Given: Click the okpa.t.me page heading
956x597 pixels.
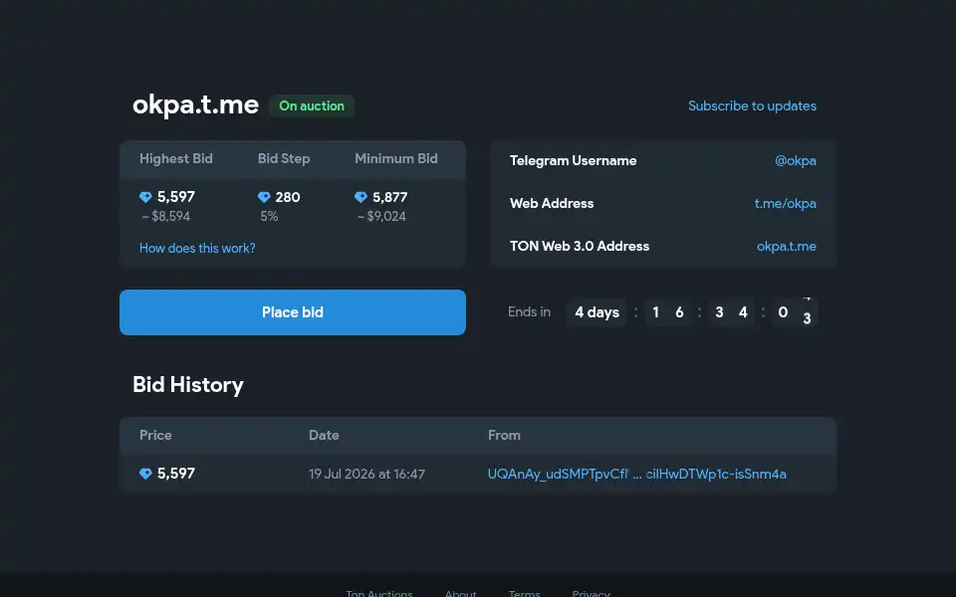Looking at the screenshot, I should (x=196, y=104).
